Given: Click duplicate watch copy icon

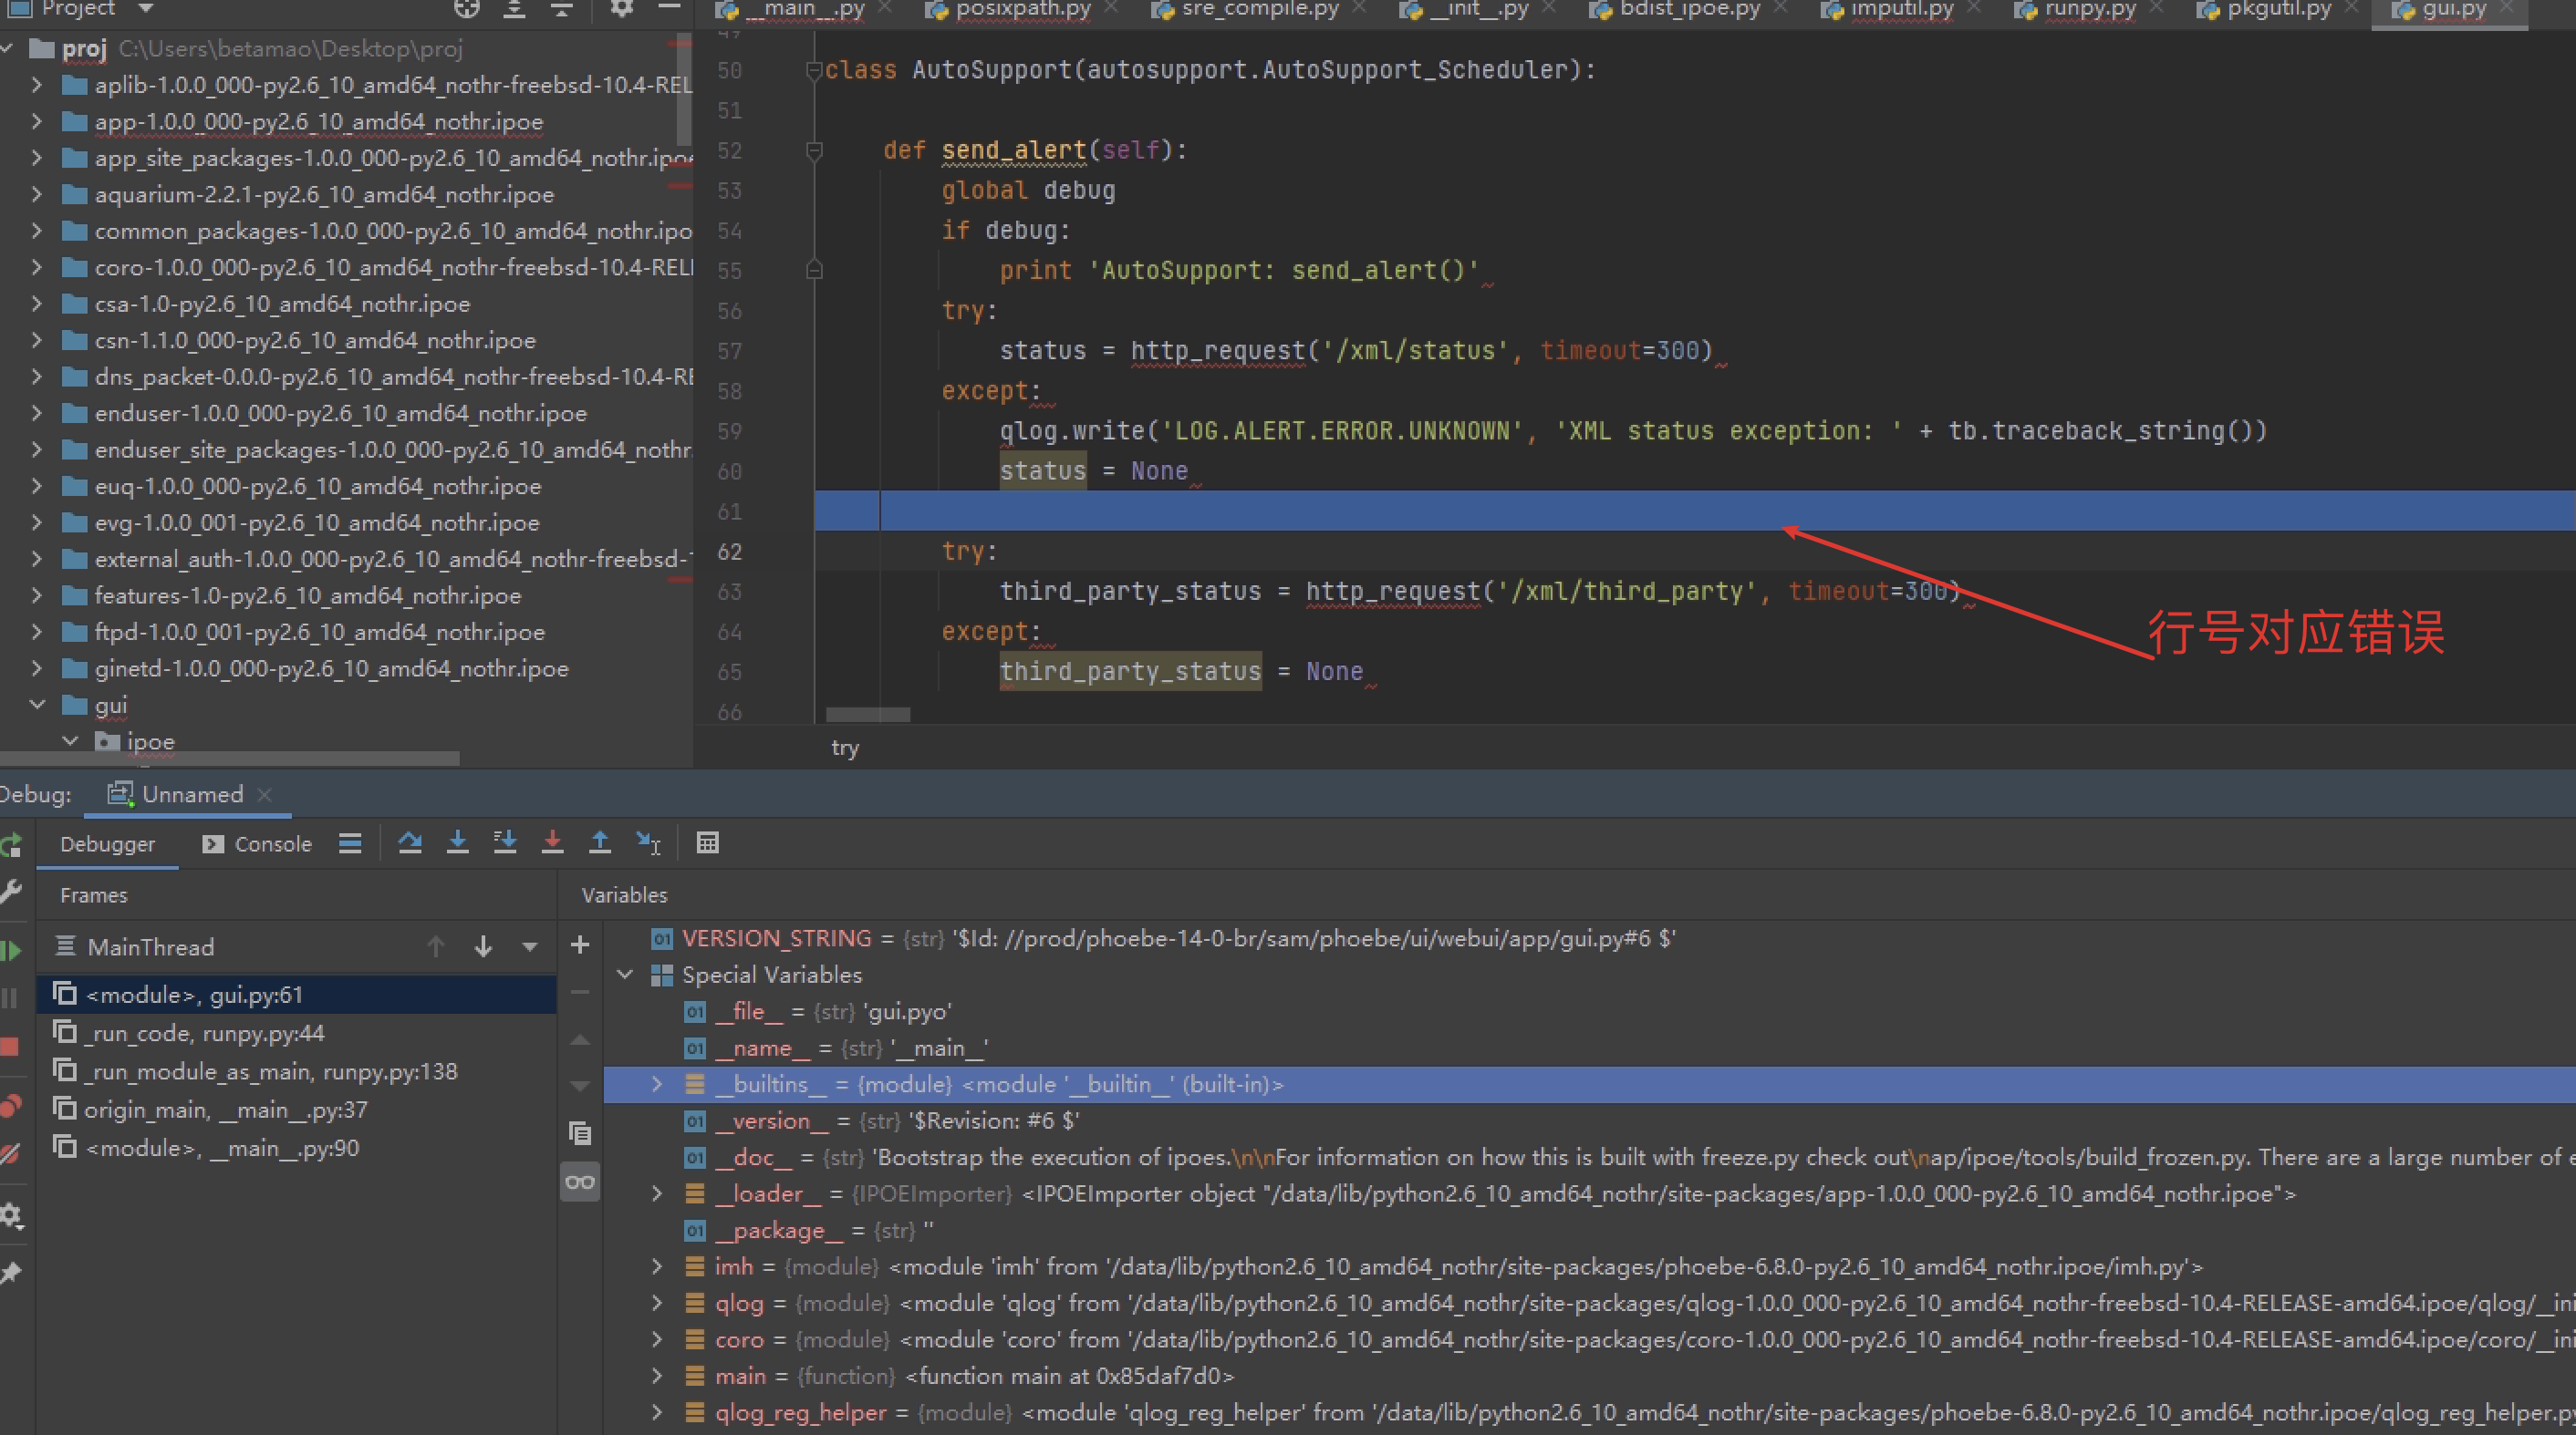Looking at the screenshot, I should [580, 1133].
